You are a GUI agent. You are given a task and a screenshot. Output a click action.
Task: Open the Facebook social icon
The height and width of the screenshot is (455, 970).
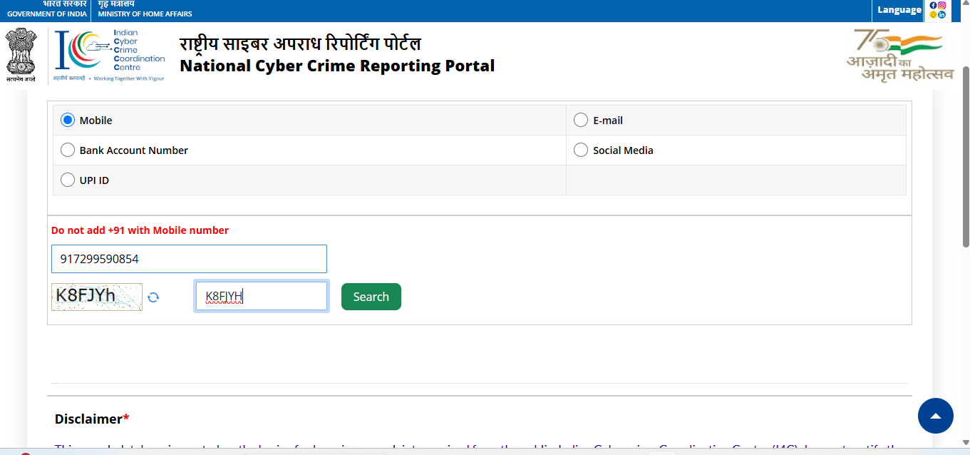(934, 5)
